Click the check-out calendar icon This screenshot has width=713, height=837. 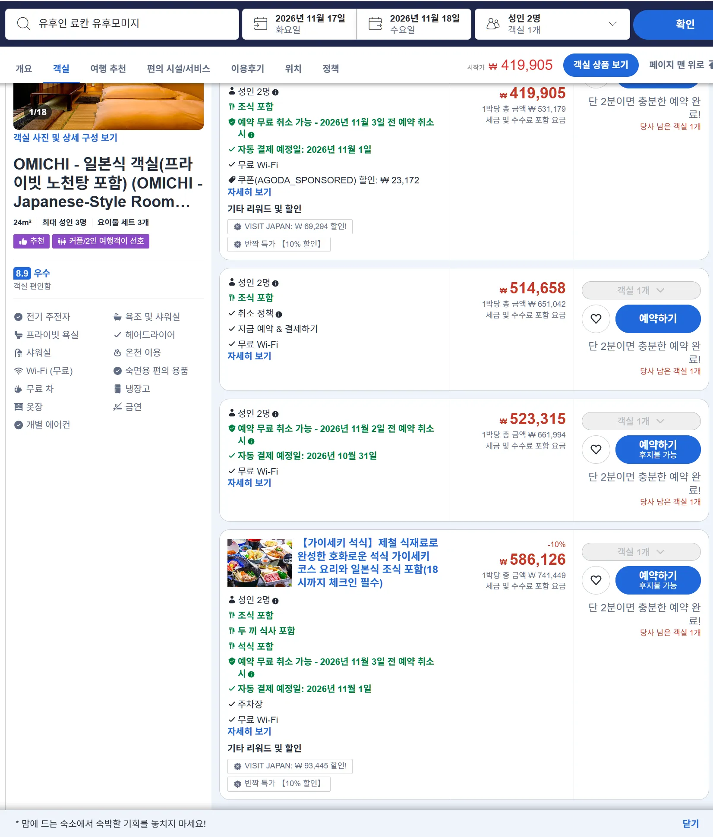click(x=375, y=24)
